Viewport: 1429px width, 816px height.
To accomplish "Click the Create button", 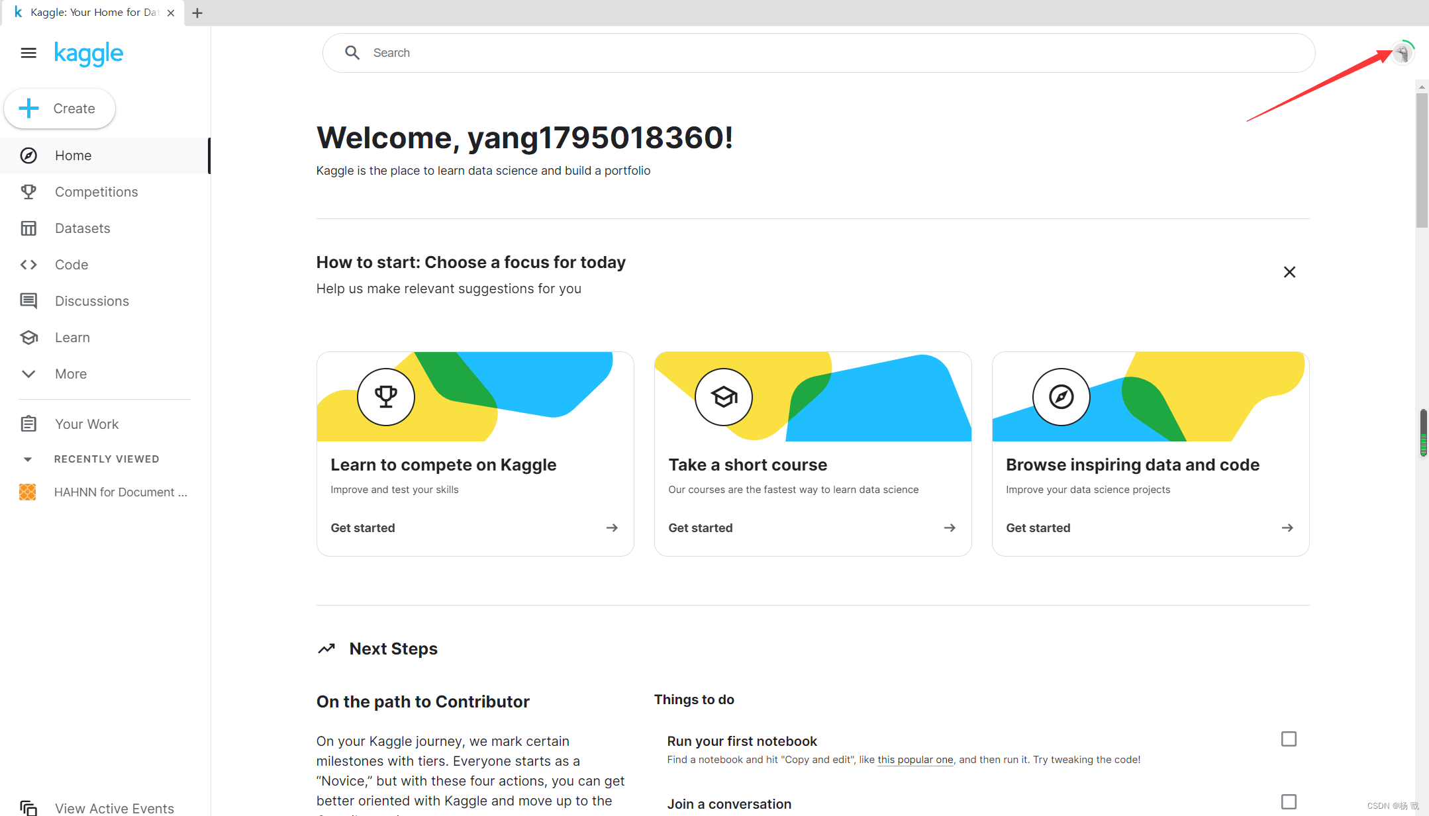I will click(59, 108).
